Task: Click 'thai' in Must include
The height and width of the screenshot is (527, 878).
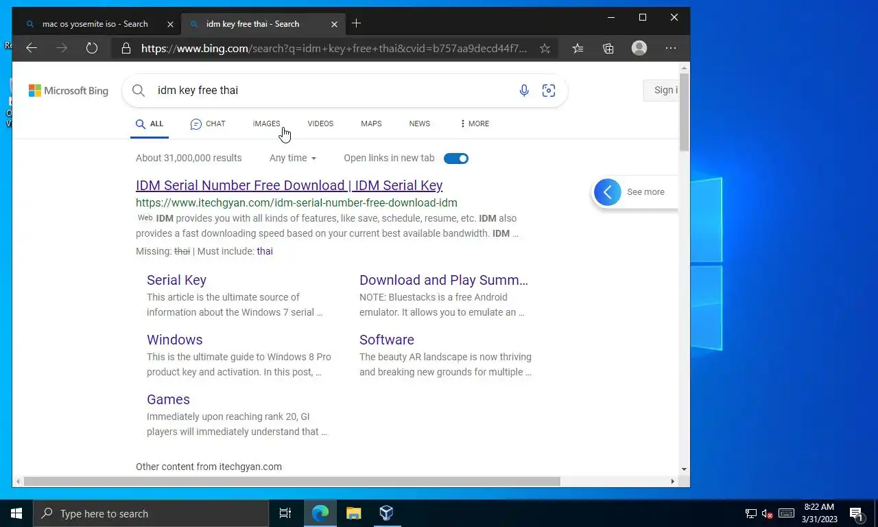Action: tap(265, 251)
